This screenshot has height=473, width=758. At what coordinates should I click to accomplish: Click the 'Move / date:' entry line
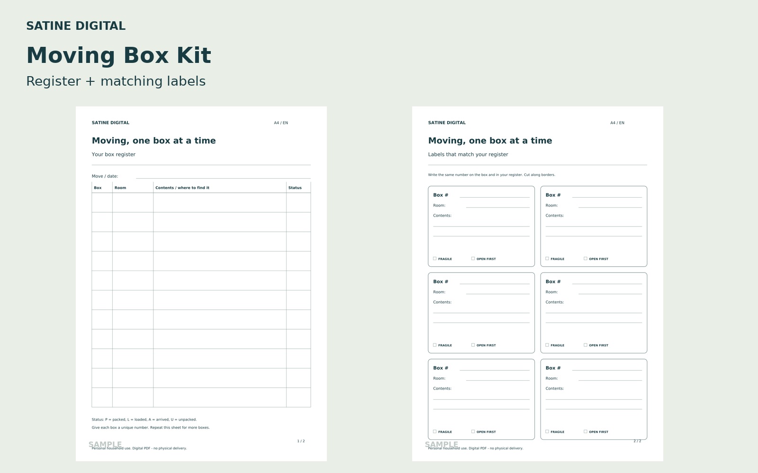[x=223, y=178]
